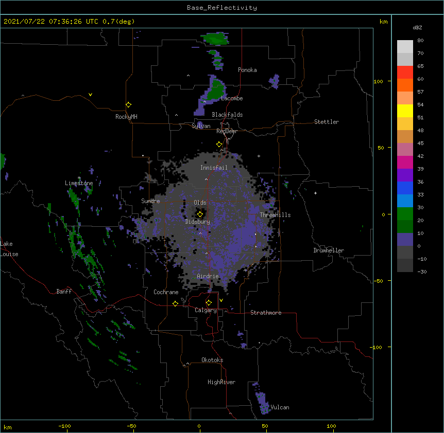
Task: Click the 80 value on the dBZ legend
Action: pos(420,41)
